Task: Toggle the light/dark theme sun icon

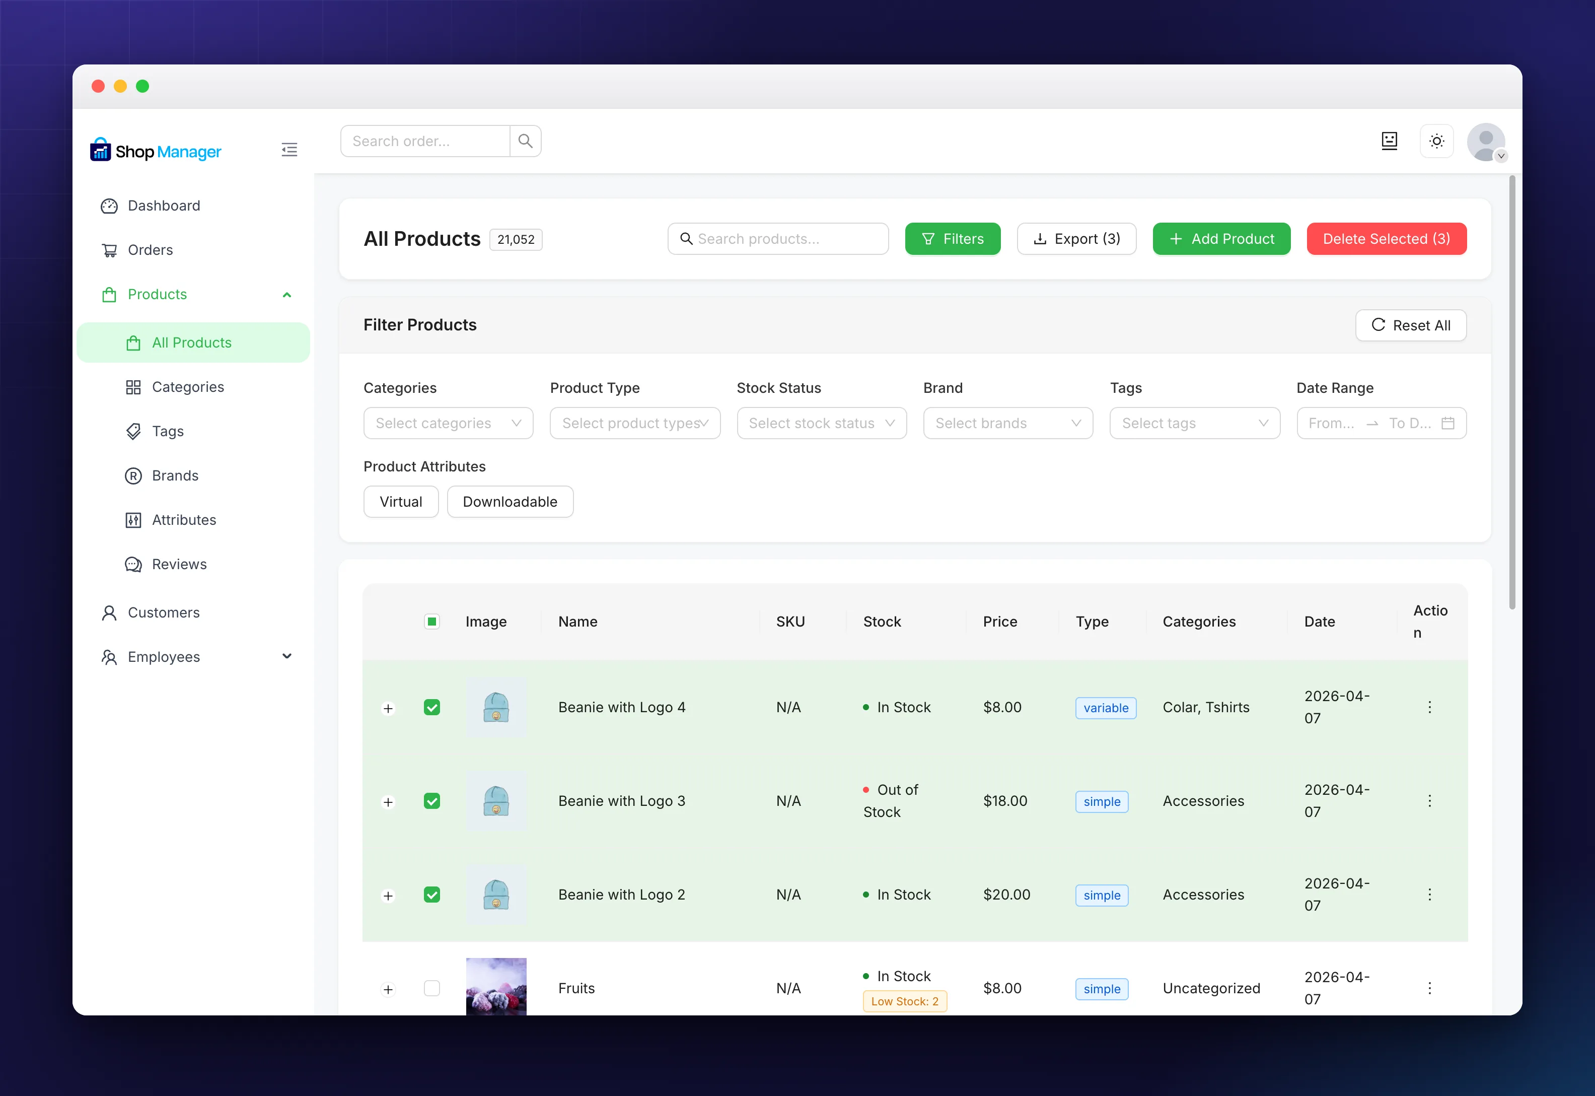Action: tap(1436, 141)
